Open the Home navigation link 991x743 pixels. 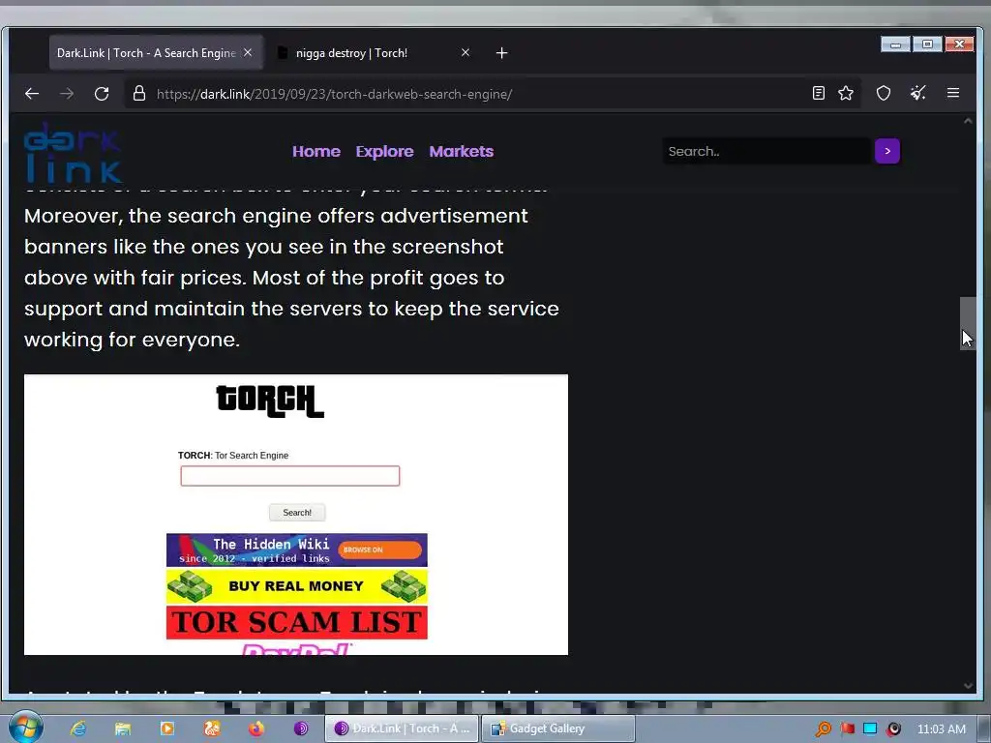click(316, 152)
